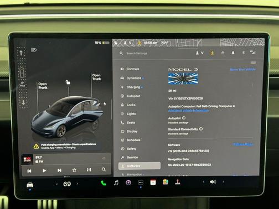Tap the Model 3 badge image

[x=183, y=79]
